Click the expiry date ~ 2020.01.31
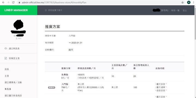This screenshot has height=98, width=196. pyautogui.click(x=75, y=43)
